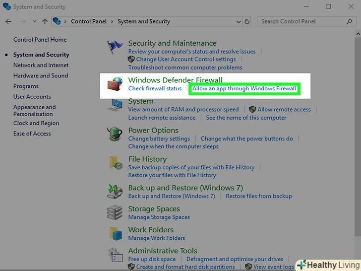Image resolution: width=361 pixels, height=271 pixels.
Task: Expand the address bar history dropdown
Action: click(x=239, y=22)
